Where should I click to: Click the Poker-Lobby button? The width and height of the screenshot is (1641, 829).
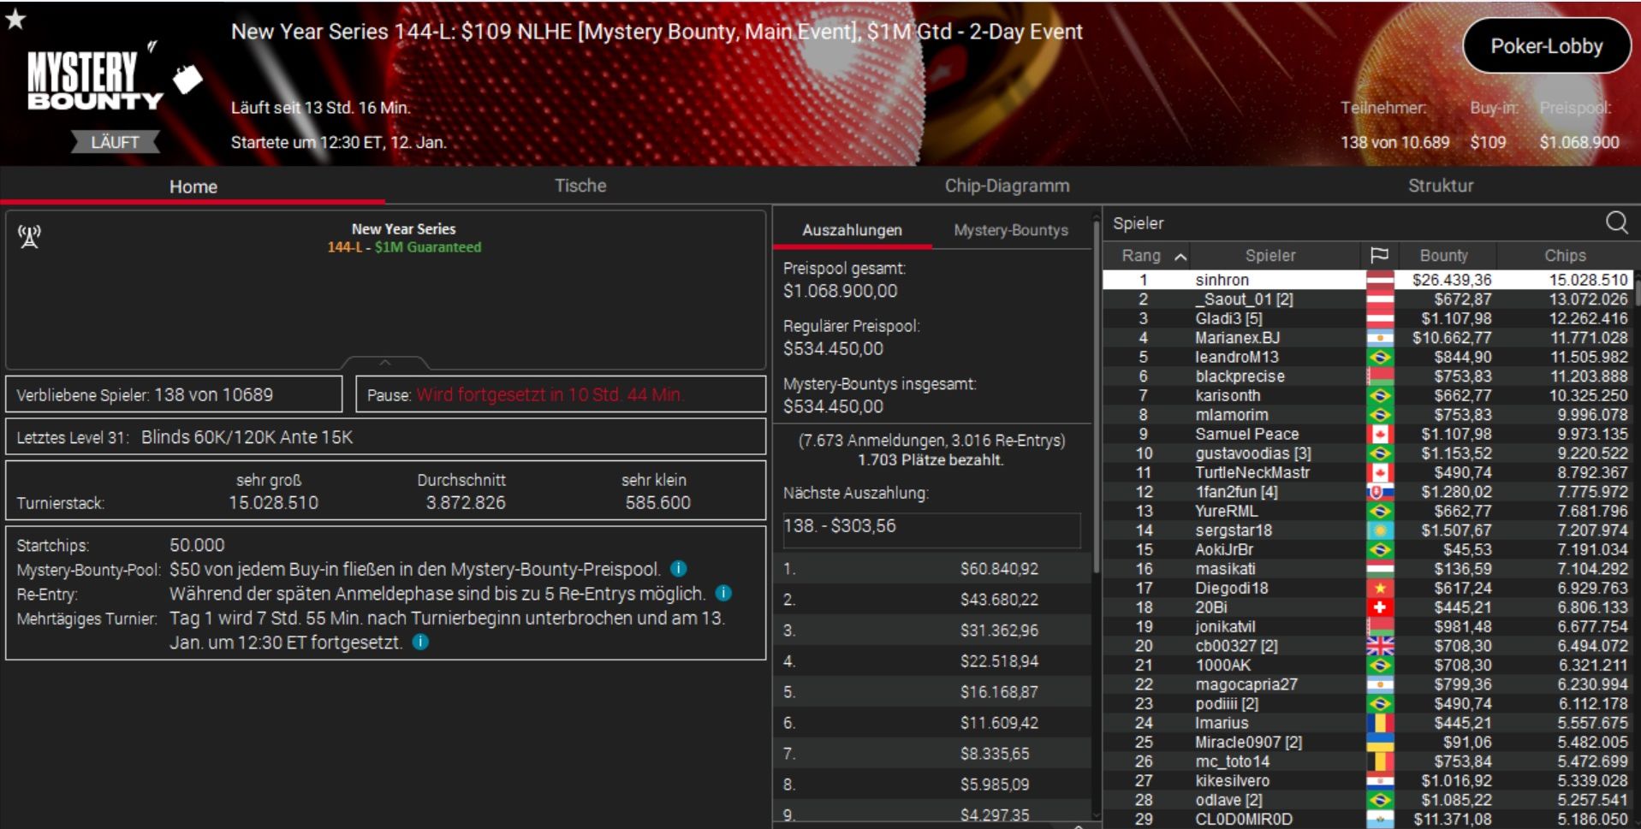pos(1546,46)
